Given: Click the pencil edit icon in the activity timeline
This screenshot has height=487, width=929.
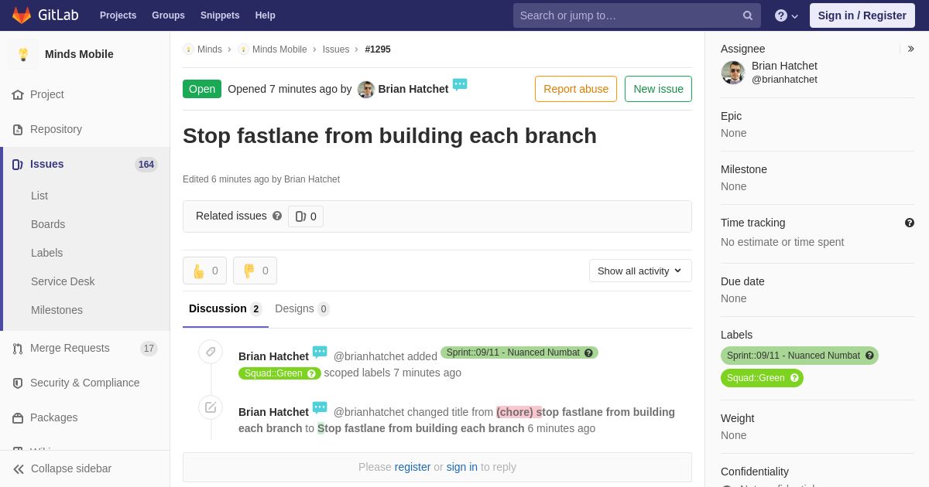Looking at the screenshot, I should click(x=211, y=407).
